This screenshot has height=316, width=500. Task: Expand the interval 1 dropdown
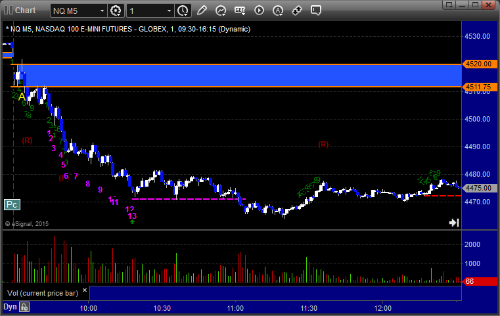169,11
